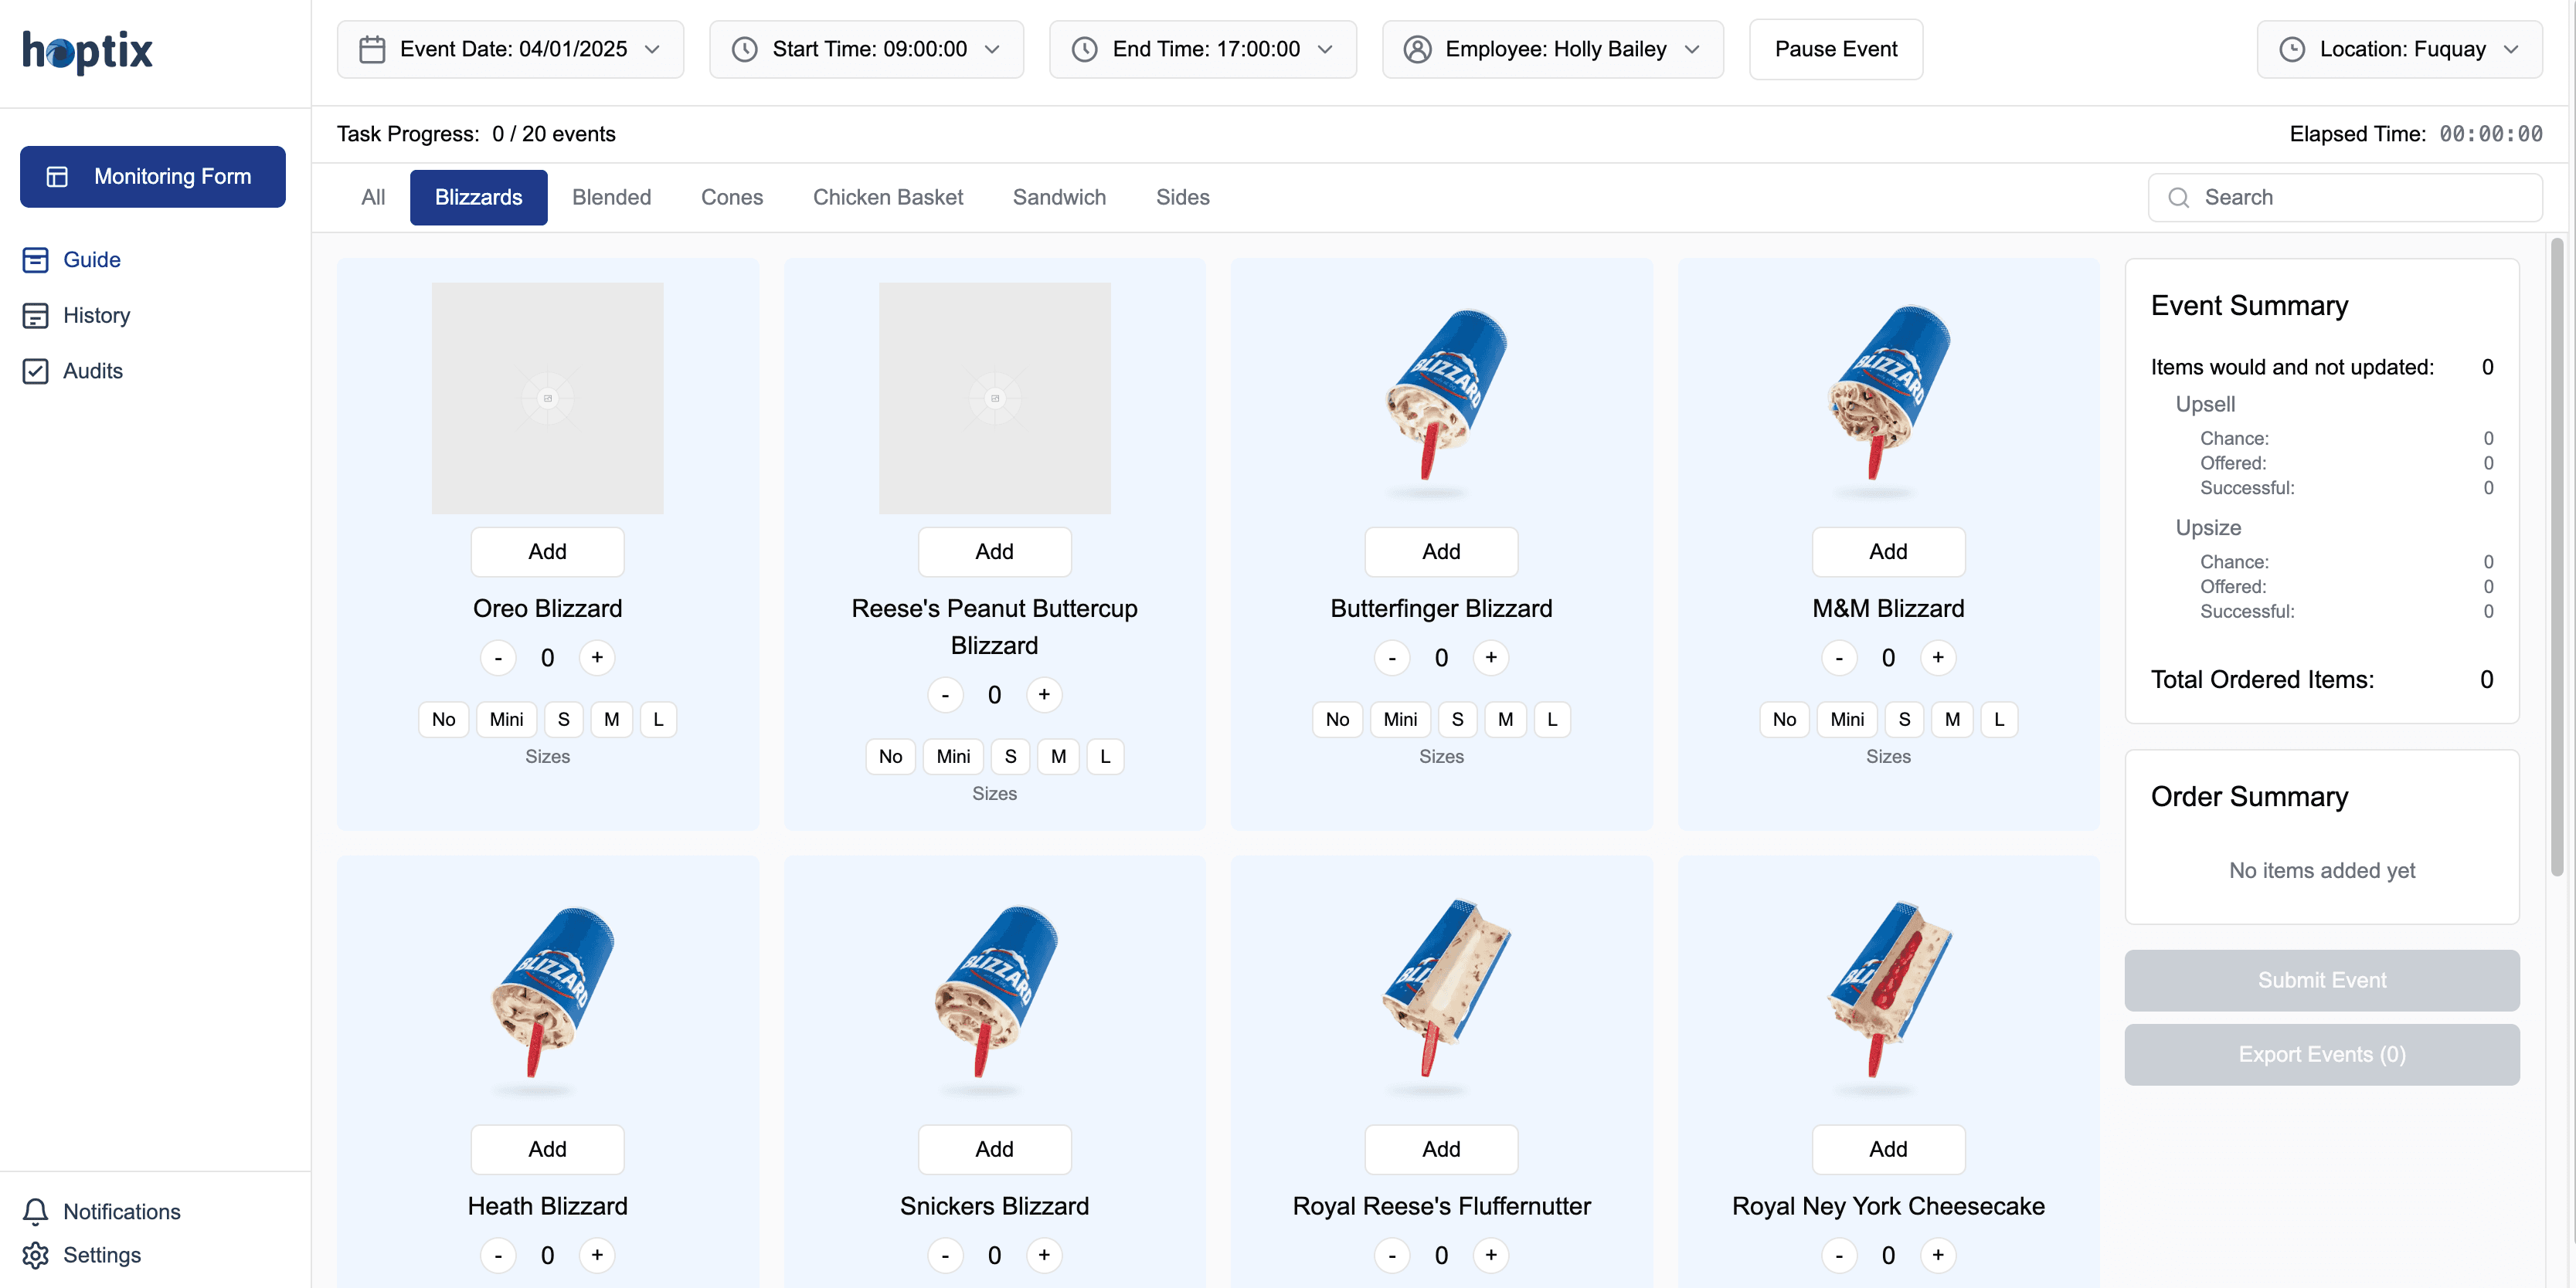This screenshot has width=2576, height=1288.
Task: Switch to the Sandwich category tab
Action: pyautogui.click(x=1059, y=198)
